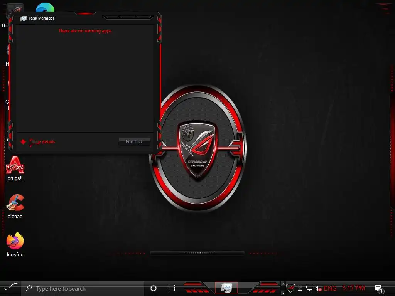The height and width of the screenshot is (296, 395).
Task: Open Task View from the taskbar
Action: coord(172,288)
